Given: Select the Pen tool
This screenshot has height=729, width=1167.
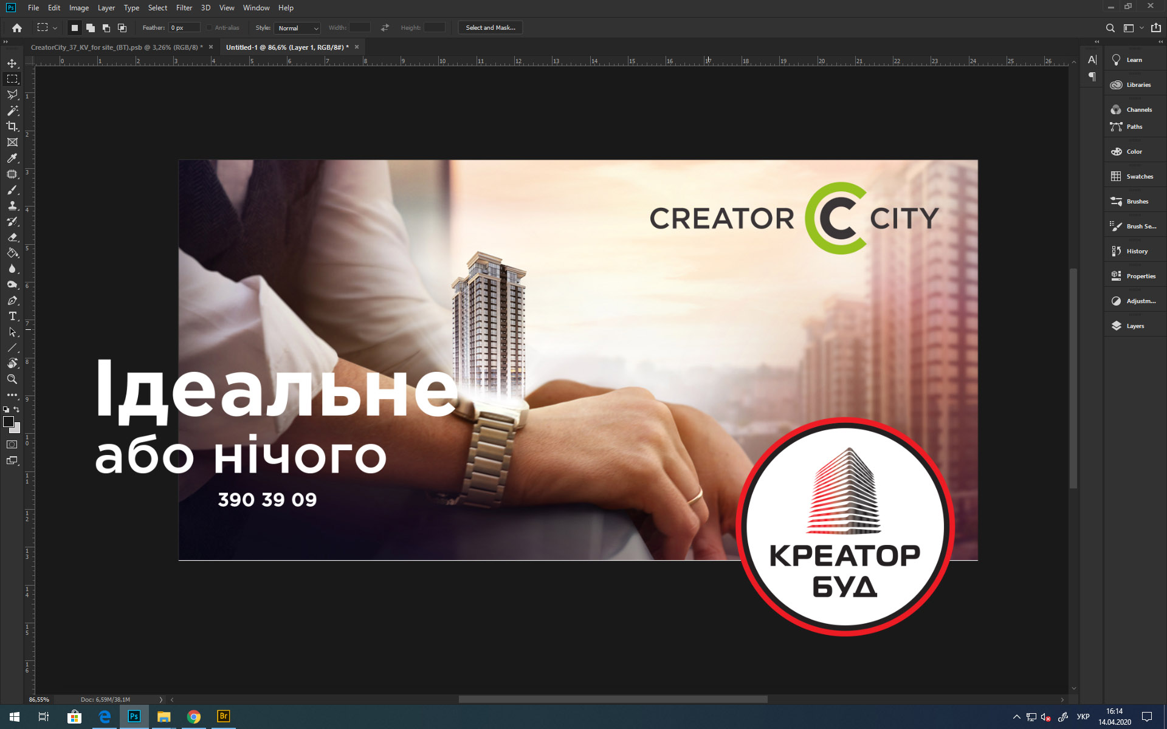Looking at the screenshot, I should point(12,301).
